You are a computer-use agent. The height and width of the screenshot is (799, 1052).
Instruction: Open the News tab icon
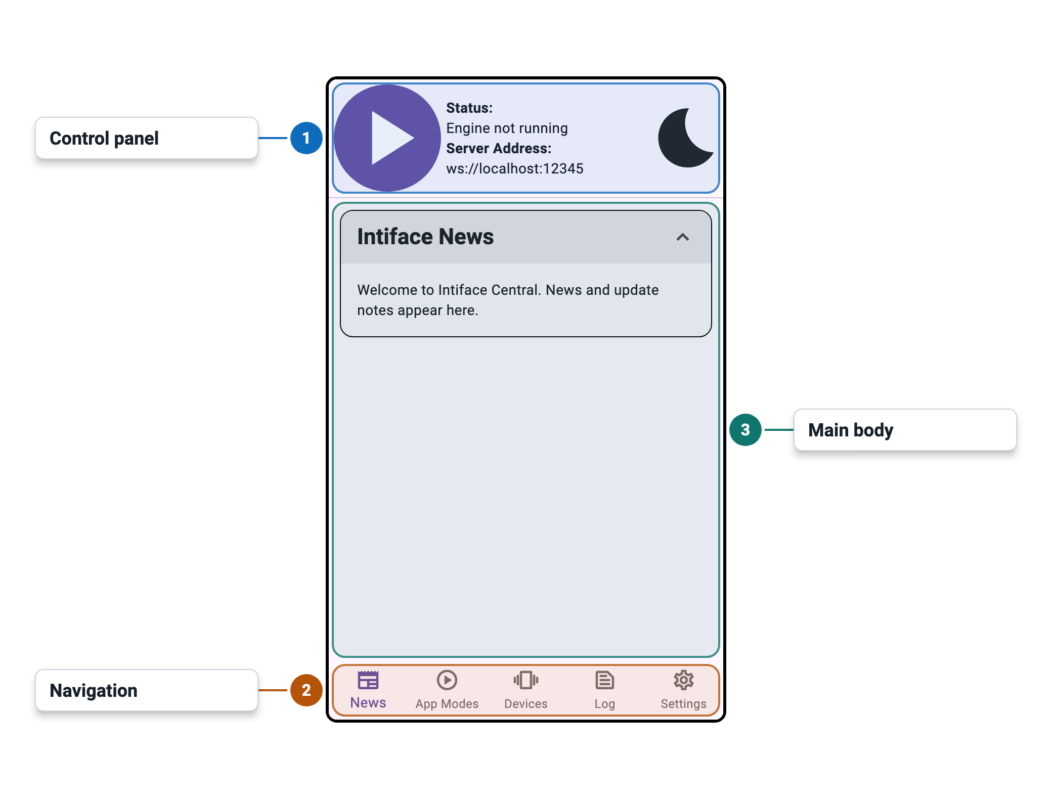[x=368, y=680]
